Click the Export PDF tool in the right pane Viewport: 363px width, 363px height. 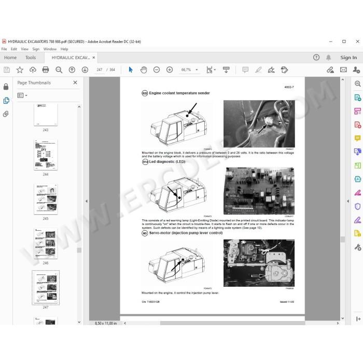tap(358, 97)
